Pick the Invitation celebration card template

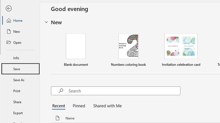[x=181, y=46]
